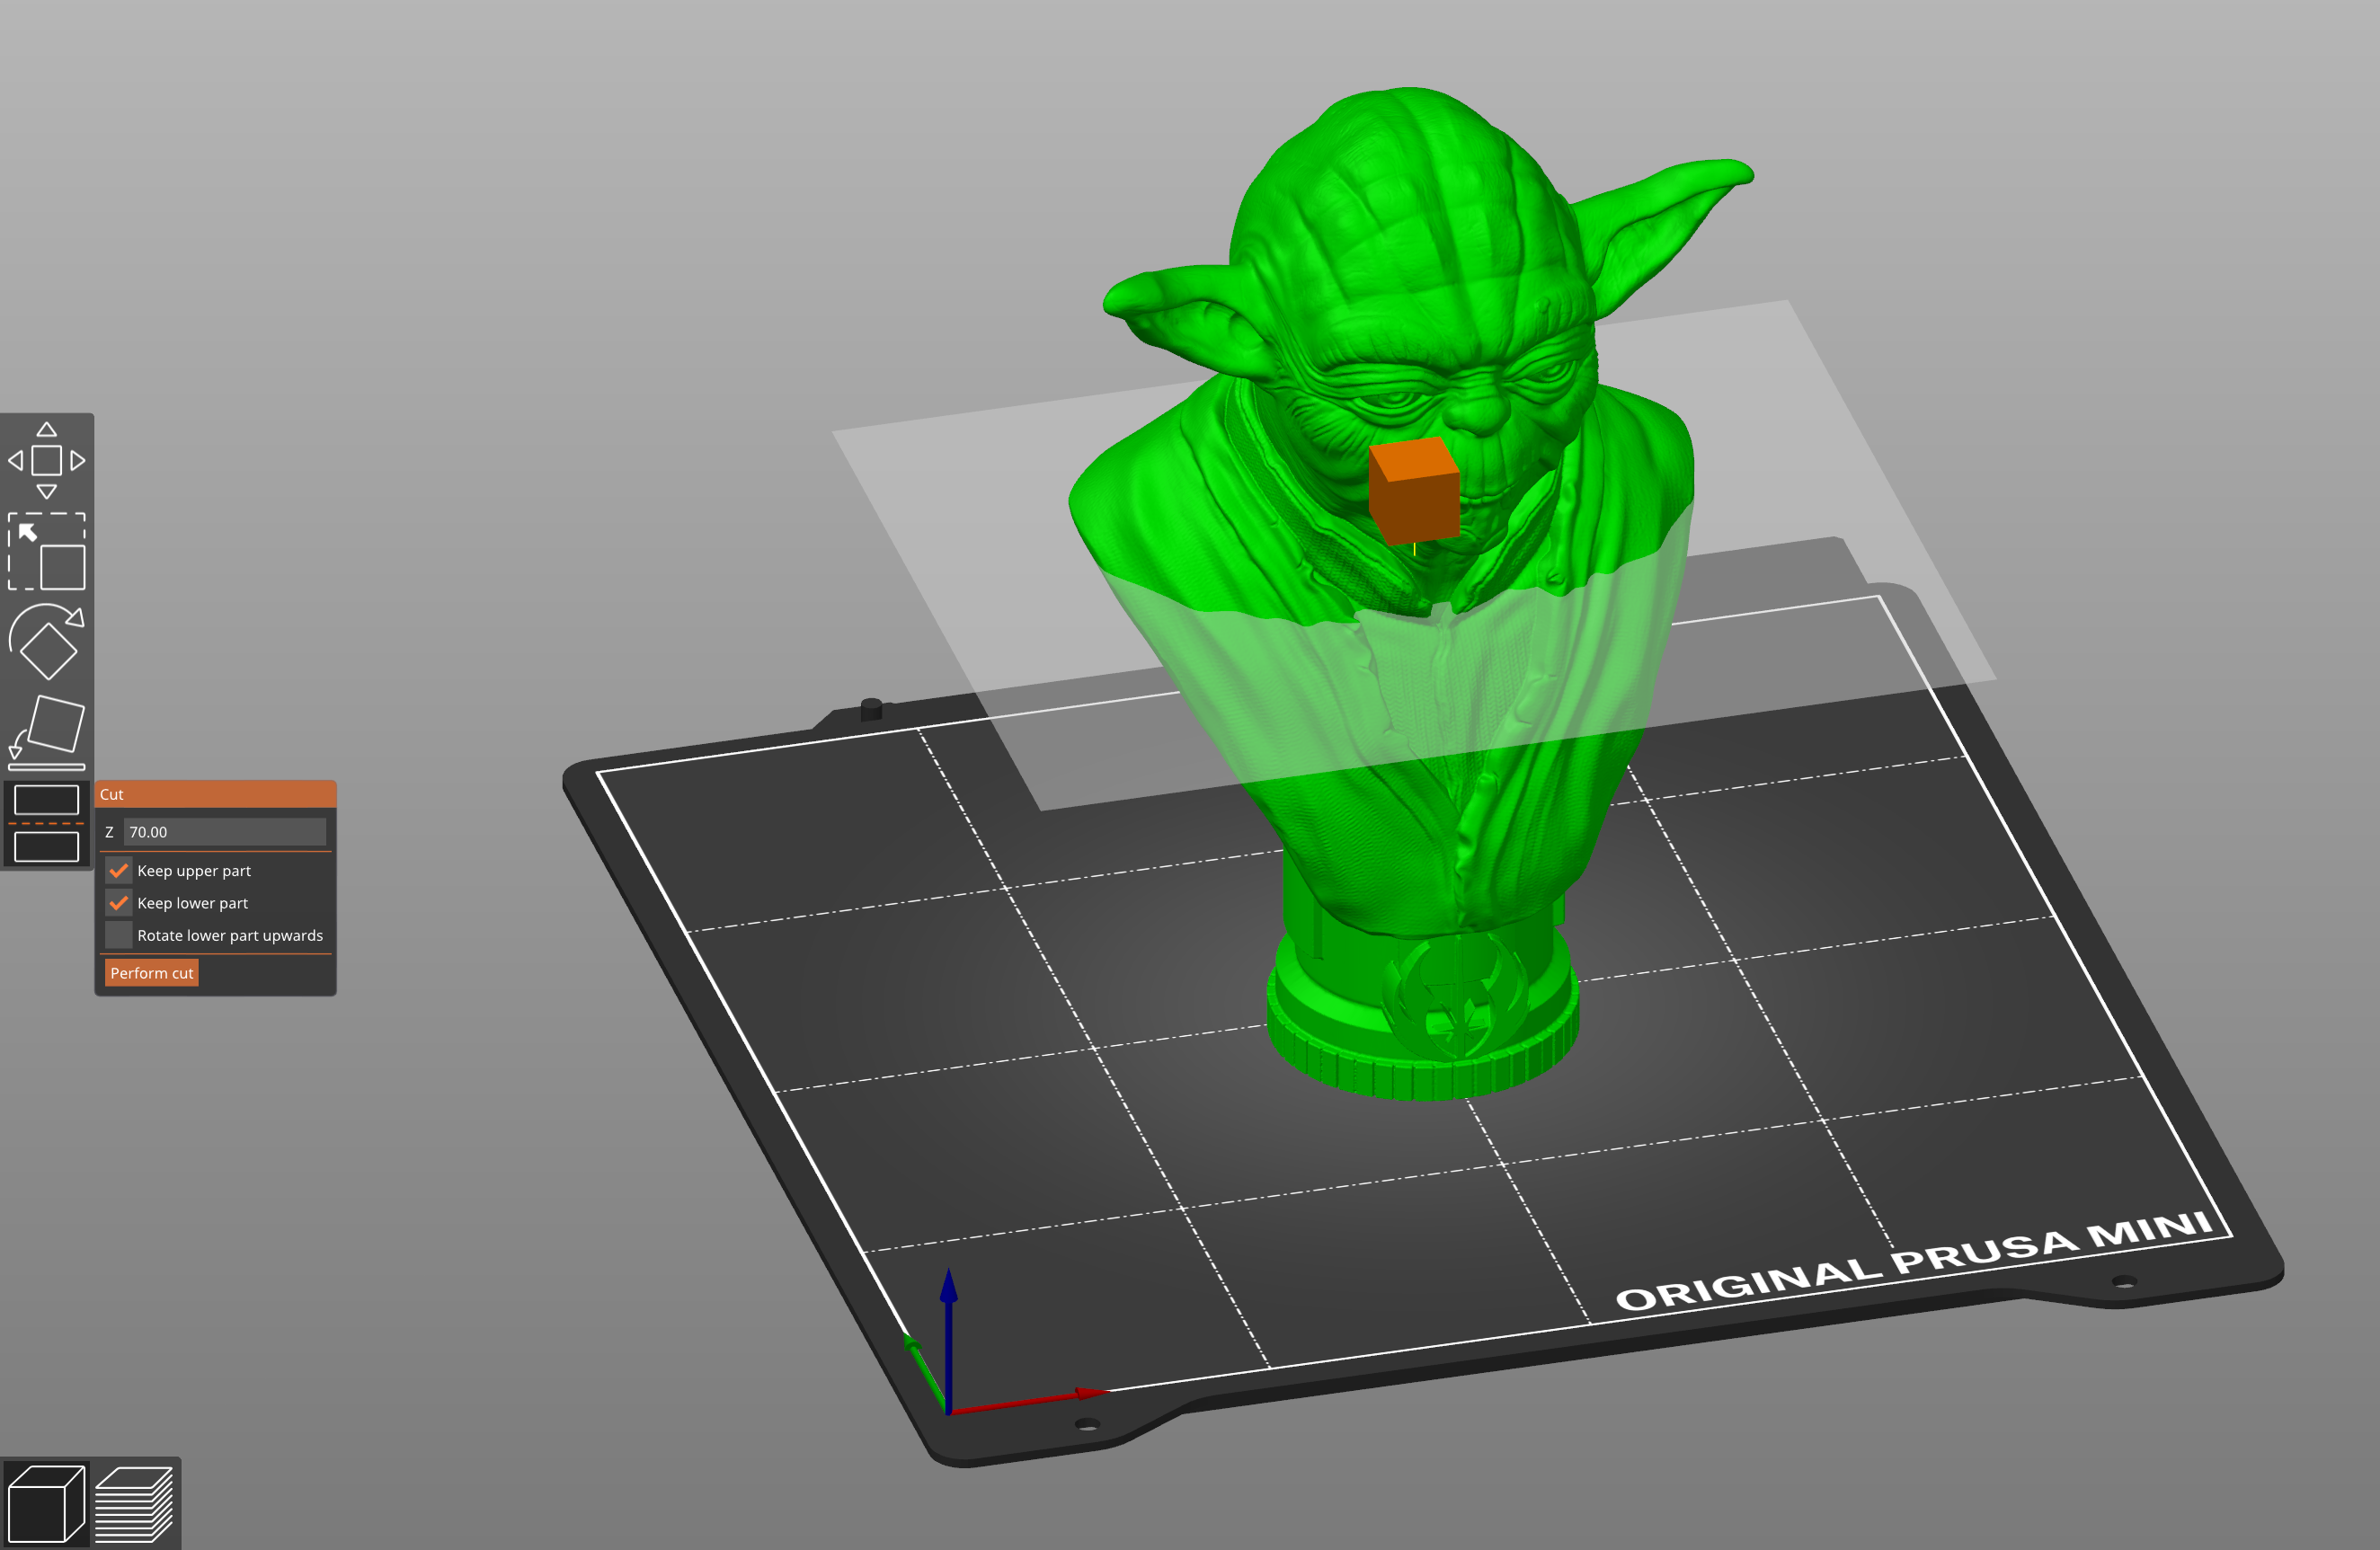Screen dimensions: 2380x1550
Task: Switch to sliced layers preview
Action: tap(134, 1503)
